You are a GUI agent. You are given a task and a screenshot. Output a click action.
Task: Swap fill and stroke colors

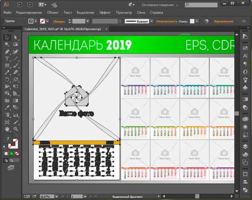point(17,137)
